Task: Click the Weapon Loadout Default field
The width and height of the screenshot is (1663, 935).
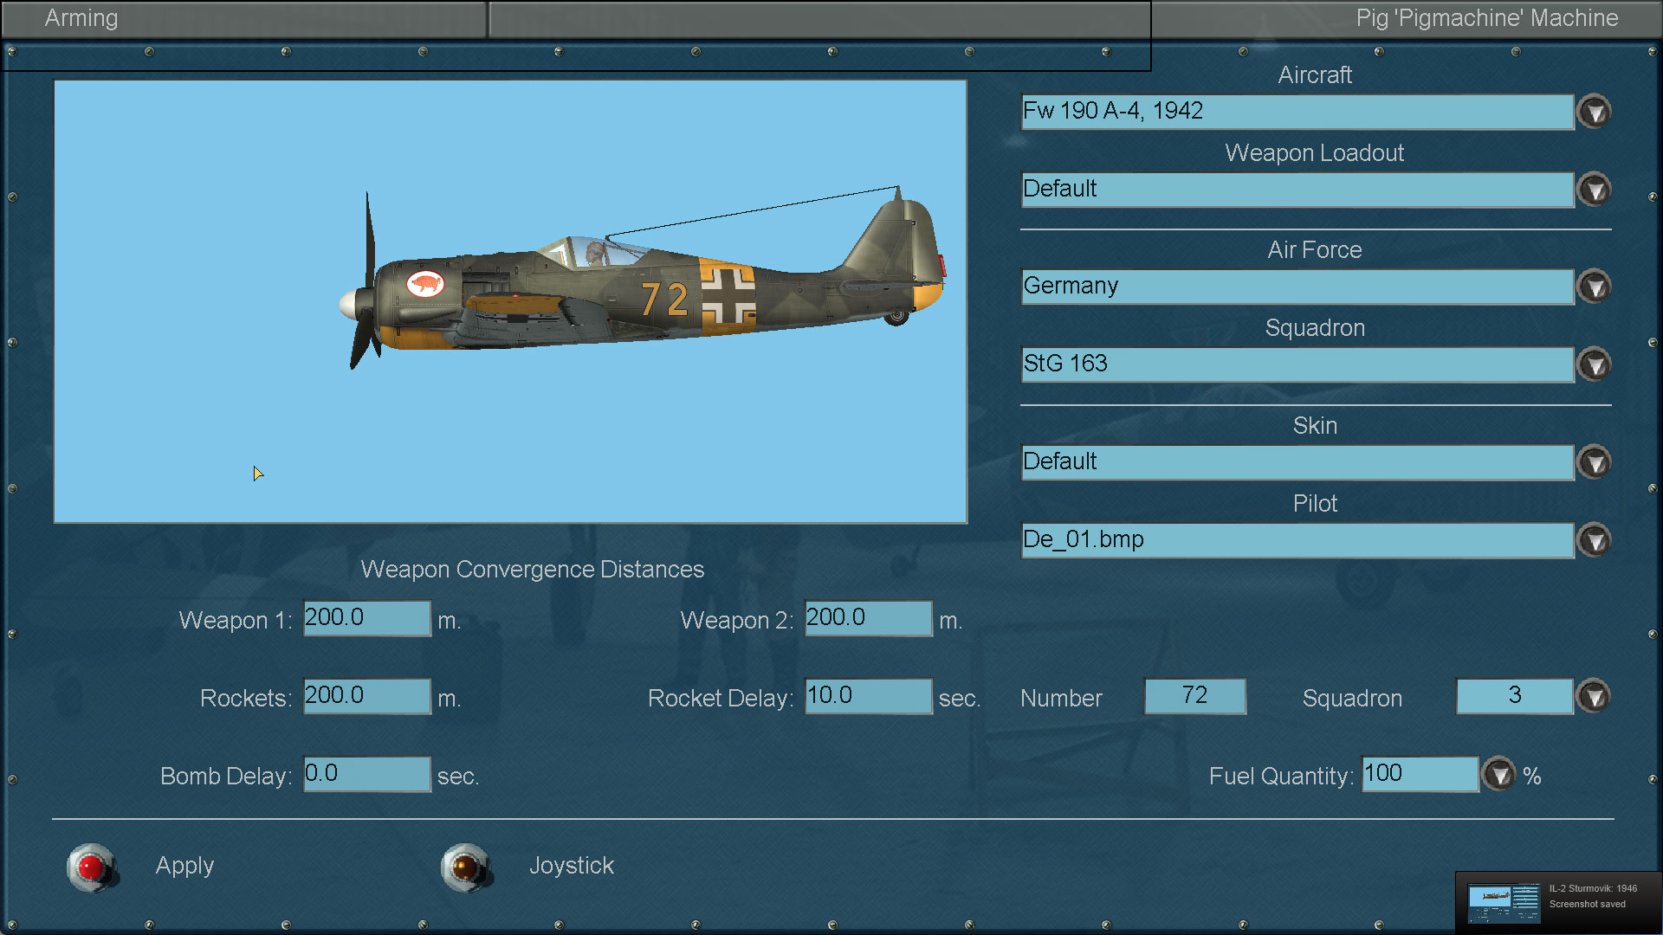Action: click(1297, 190)
